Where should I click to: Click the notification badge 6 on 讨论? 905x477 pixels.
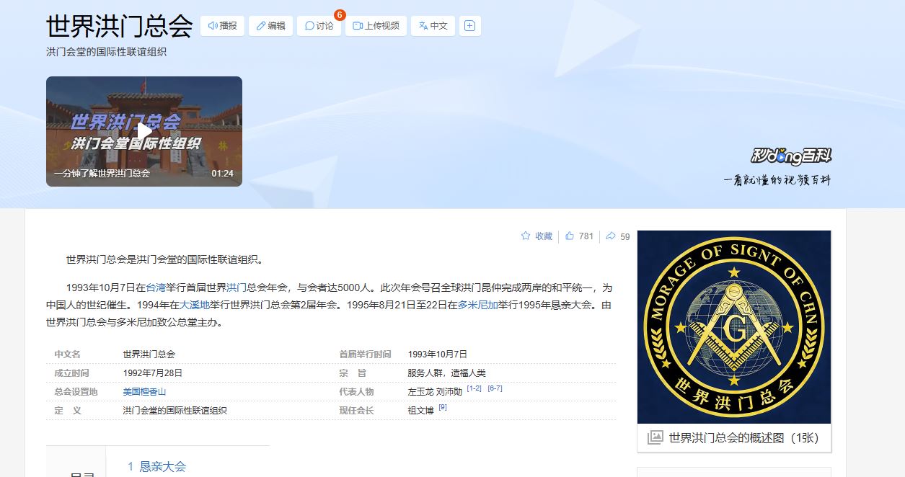(339, 14)
